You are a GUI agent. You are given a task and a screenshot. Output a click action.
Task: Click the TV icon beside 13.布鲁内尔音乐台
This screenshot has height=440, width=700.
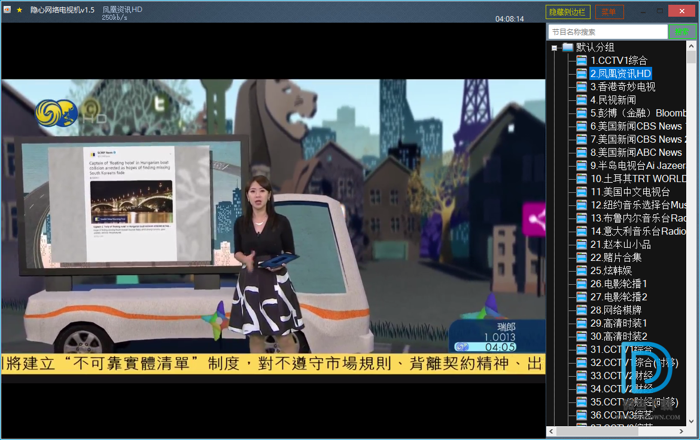pyautogui.click(x=582, y=219)
